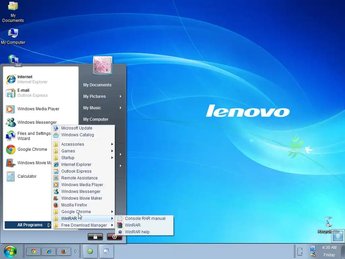
Task: Click the user account rose picture
Action: (103, 65)
